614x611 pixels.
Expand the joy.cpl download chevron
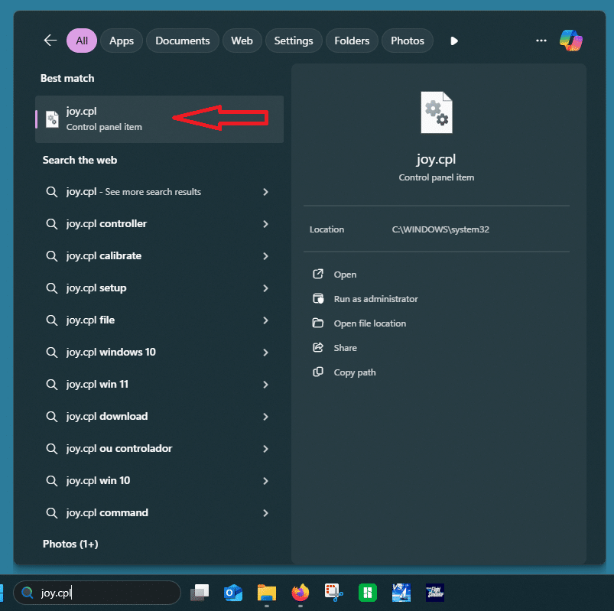pyautogui.click(x=265, y=417)
